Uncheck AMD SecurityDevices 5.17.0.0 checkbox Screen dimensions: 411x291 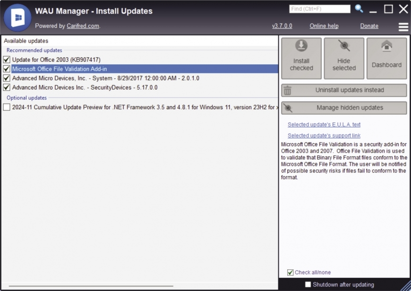(7, 87)
